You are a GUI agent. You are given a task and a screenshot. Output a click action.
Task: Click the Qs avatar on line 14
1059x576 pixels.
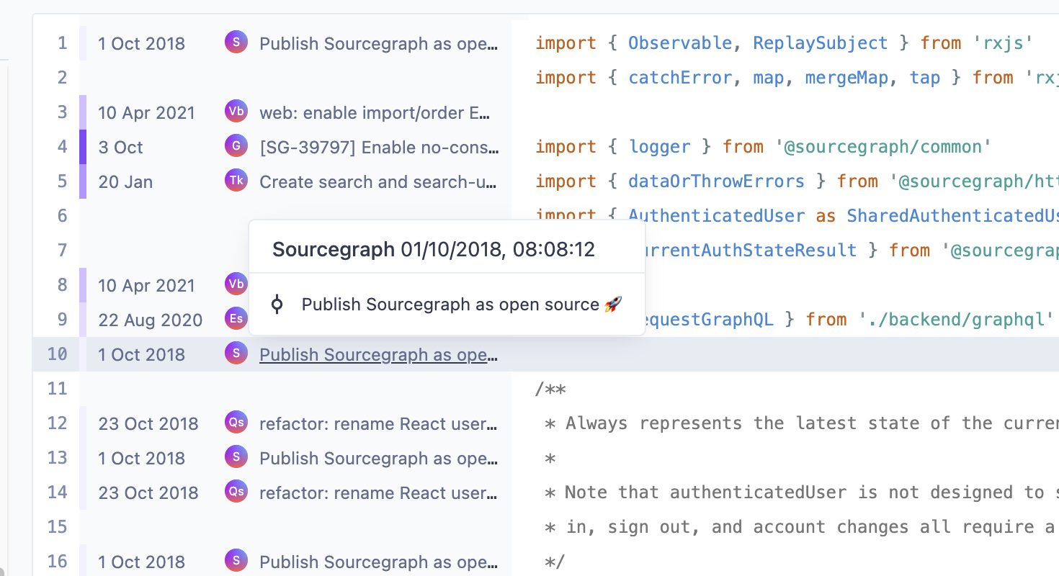(x=236, y=492)
